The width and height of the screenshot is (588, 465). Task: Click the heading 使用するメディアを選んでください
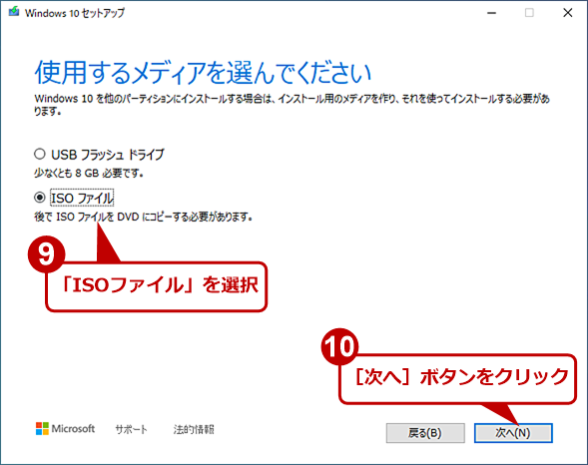pyautogui.click(x=203, y=72)
